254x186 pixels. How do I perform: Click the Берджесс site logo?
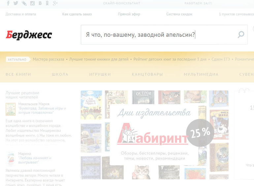pyautogui.click(x=29, y=35)
